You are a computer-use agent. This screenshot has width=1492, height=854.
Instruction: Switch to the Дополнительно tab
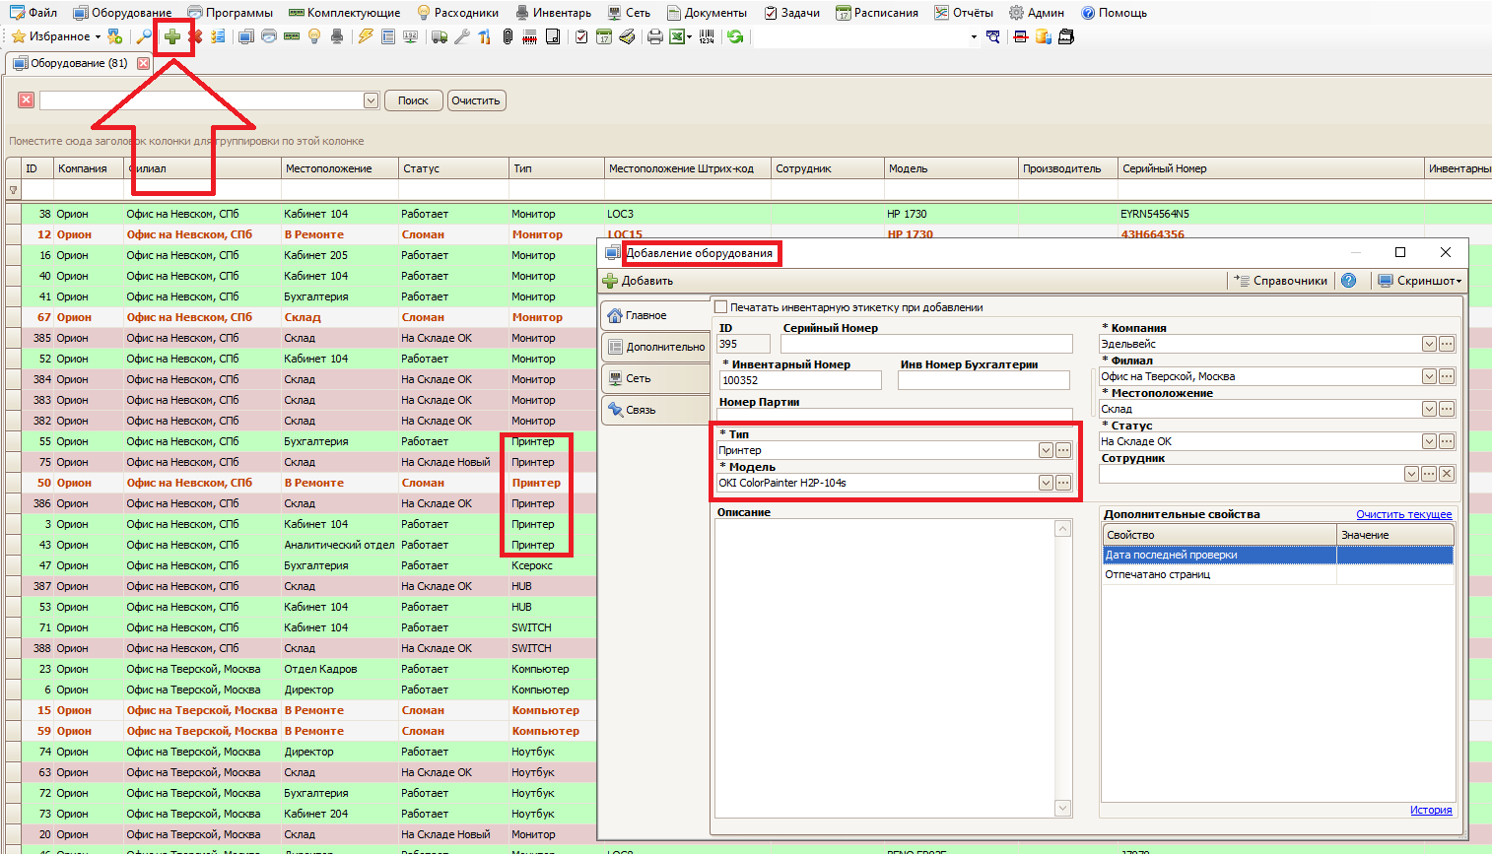click(x=656, y=347)
